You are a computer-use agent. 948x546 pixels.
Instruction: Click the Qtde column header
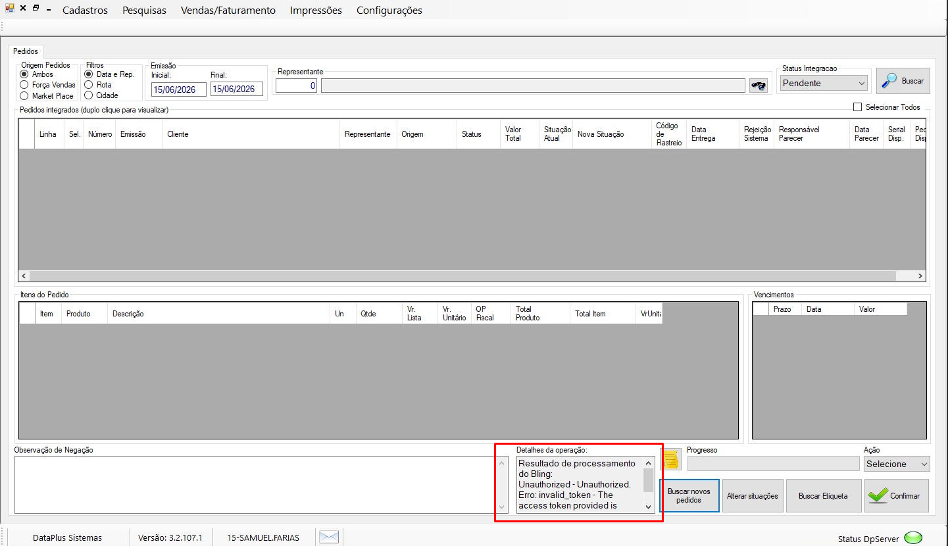coord(378,314)
